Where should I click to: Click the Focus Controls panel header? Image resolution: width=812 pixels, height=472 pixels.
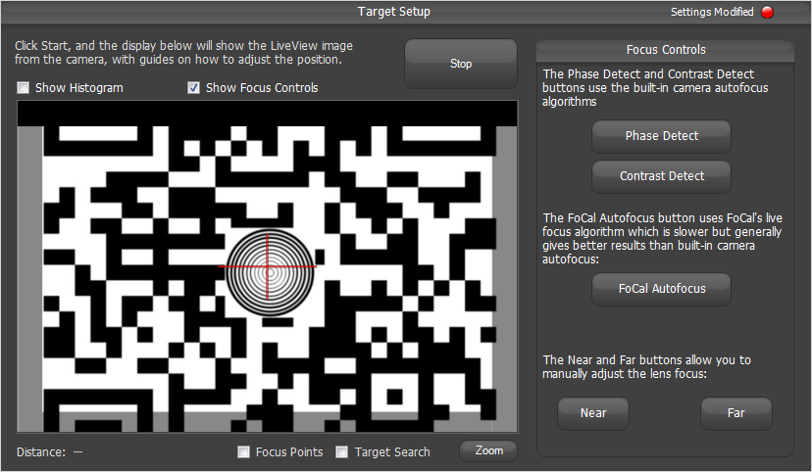665,50
